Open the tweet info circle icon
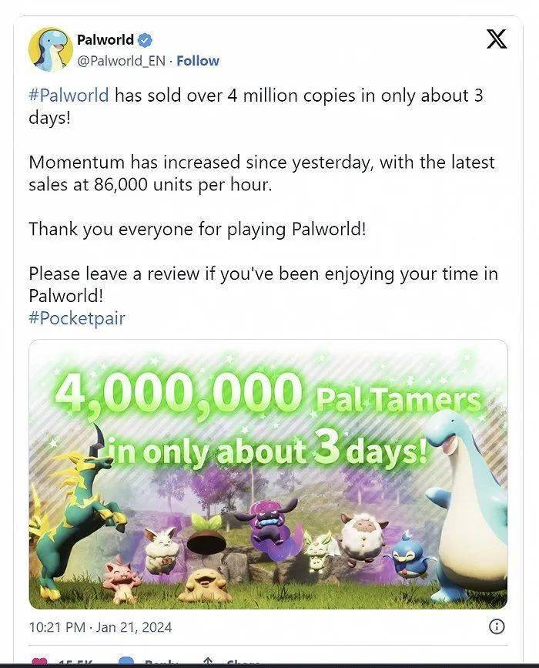Viewport: 539px width, 668px height. (x=497, y=627)
